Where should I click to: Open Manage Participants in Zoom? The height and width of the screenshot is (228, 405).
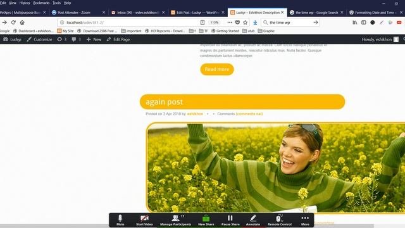pyautogui.click(x=176, y=220)
